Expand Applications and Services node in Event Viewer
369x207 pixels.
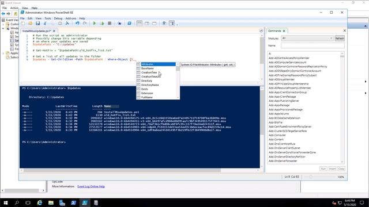click(3, 53)
